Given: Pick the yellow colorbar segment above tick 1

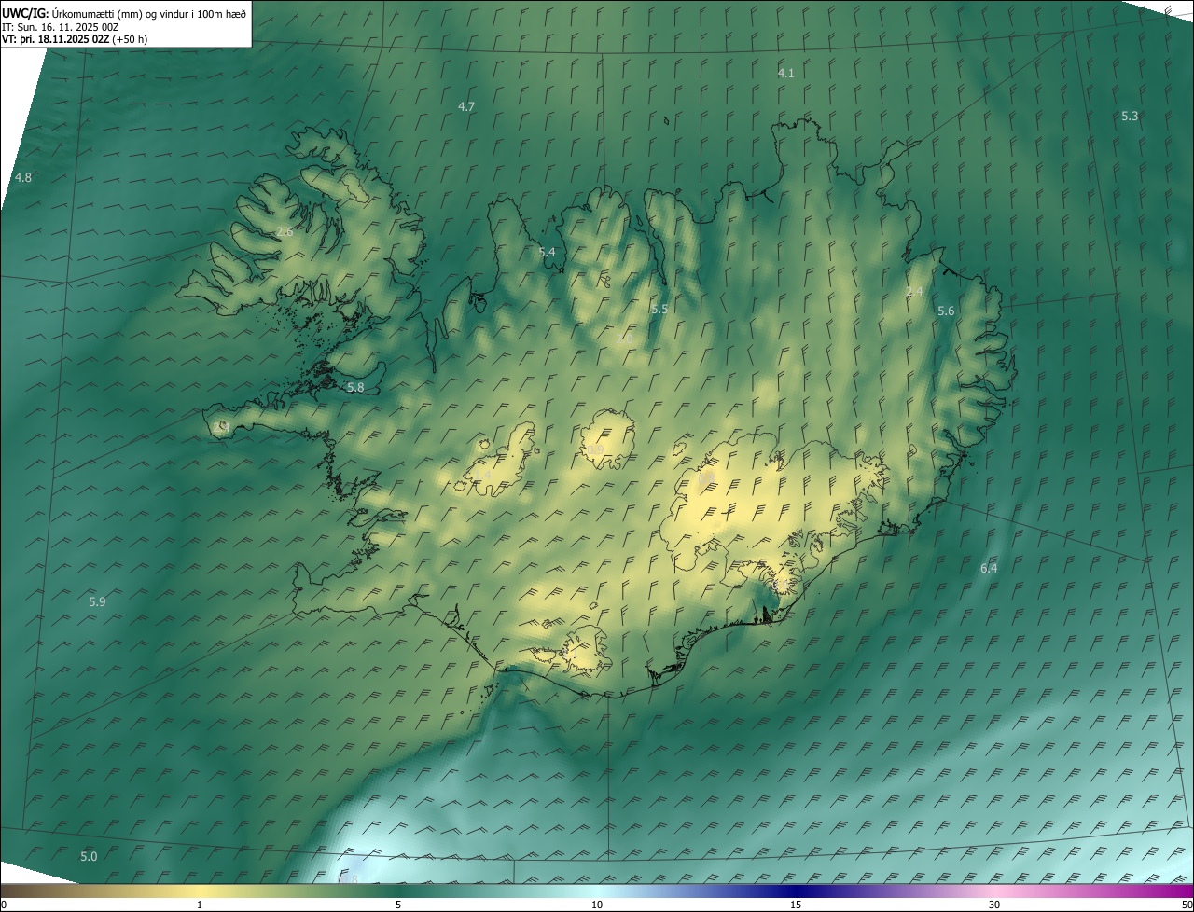Looking at the screenshot, I should pyautogui.click(x=200, y=891).
